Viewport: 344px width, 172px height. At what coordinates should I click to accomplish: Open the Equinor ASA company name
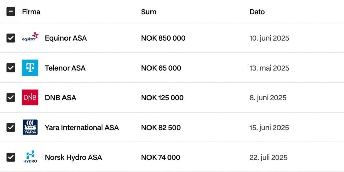point(66,38)
